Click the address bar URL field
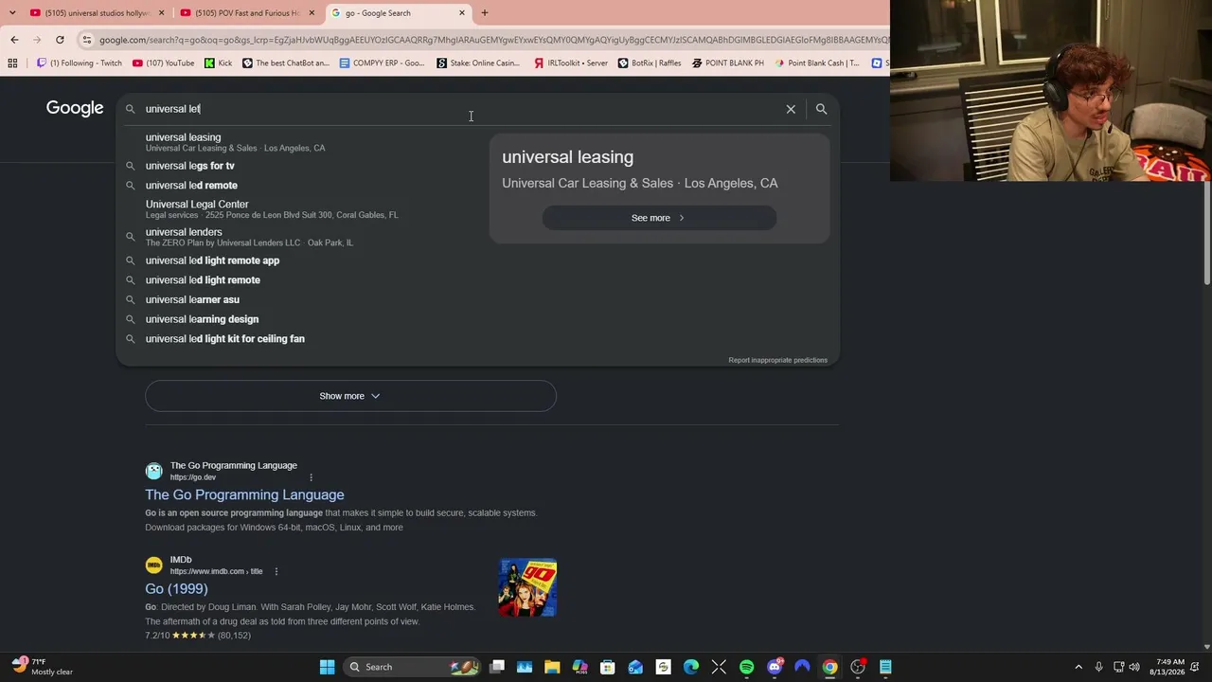This screenshot has height=682, width=1212. tap(492, 40)
